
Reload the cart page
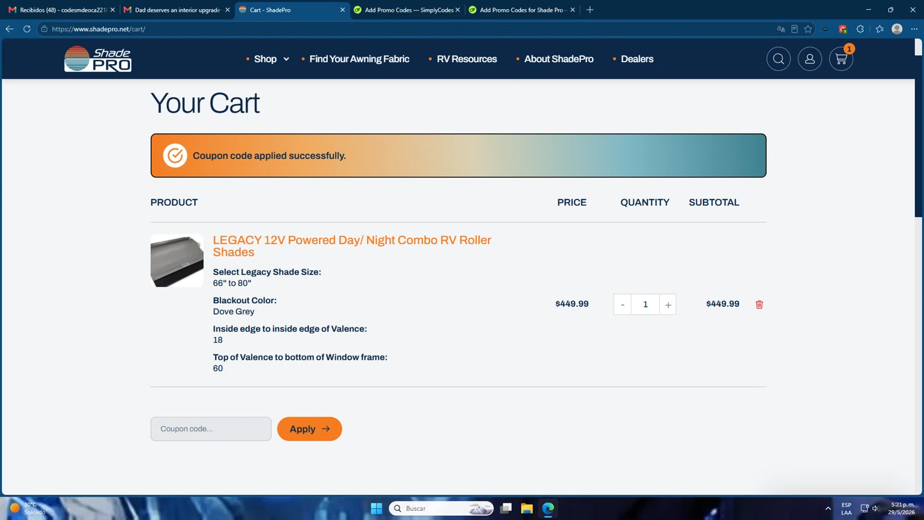[x=27, y=29]
